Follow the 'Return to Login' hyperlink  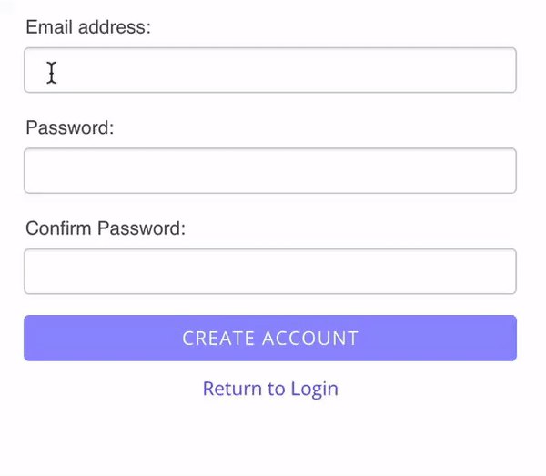(x=270, y=389)
